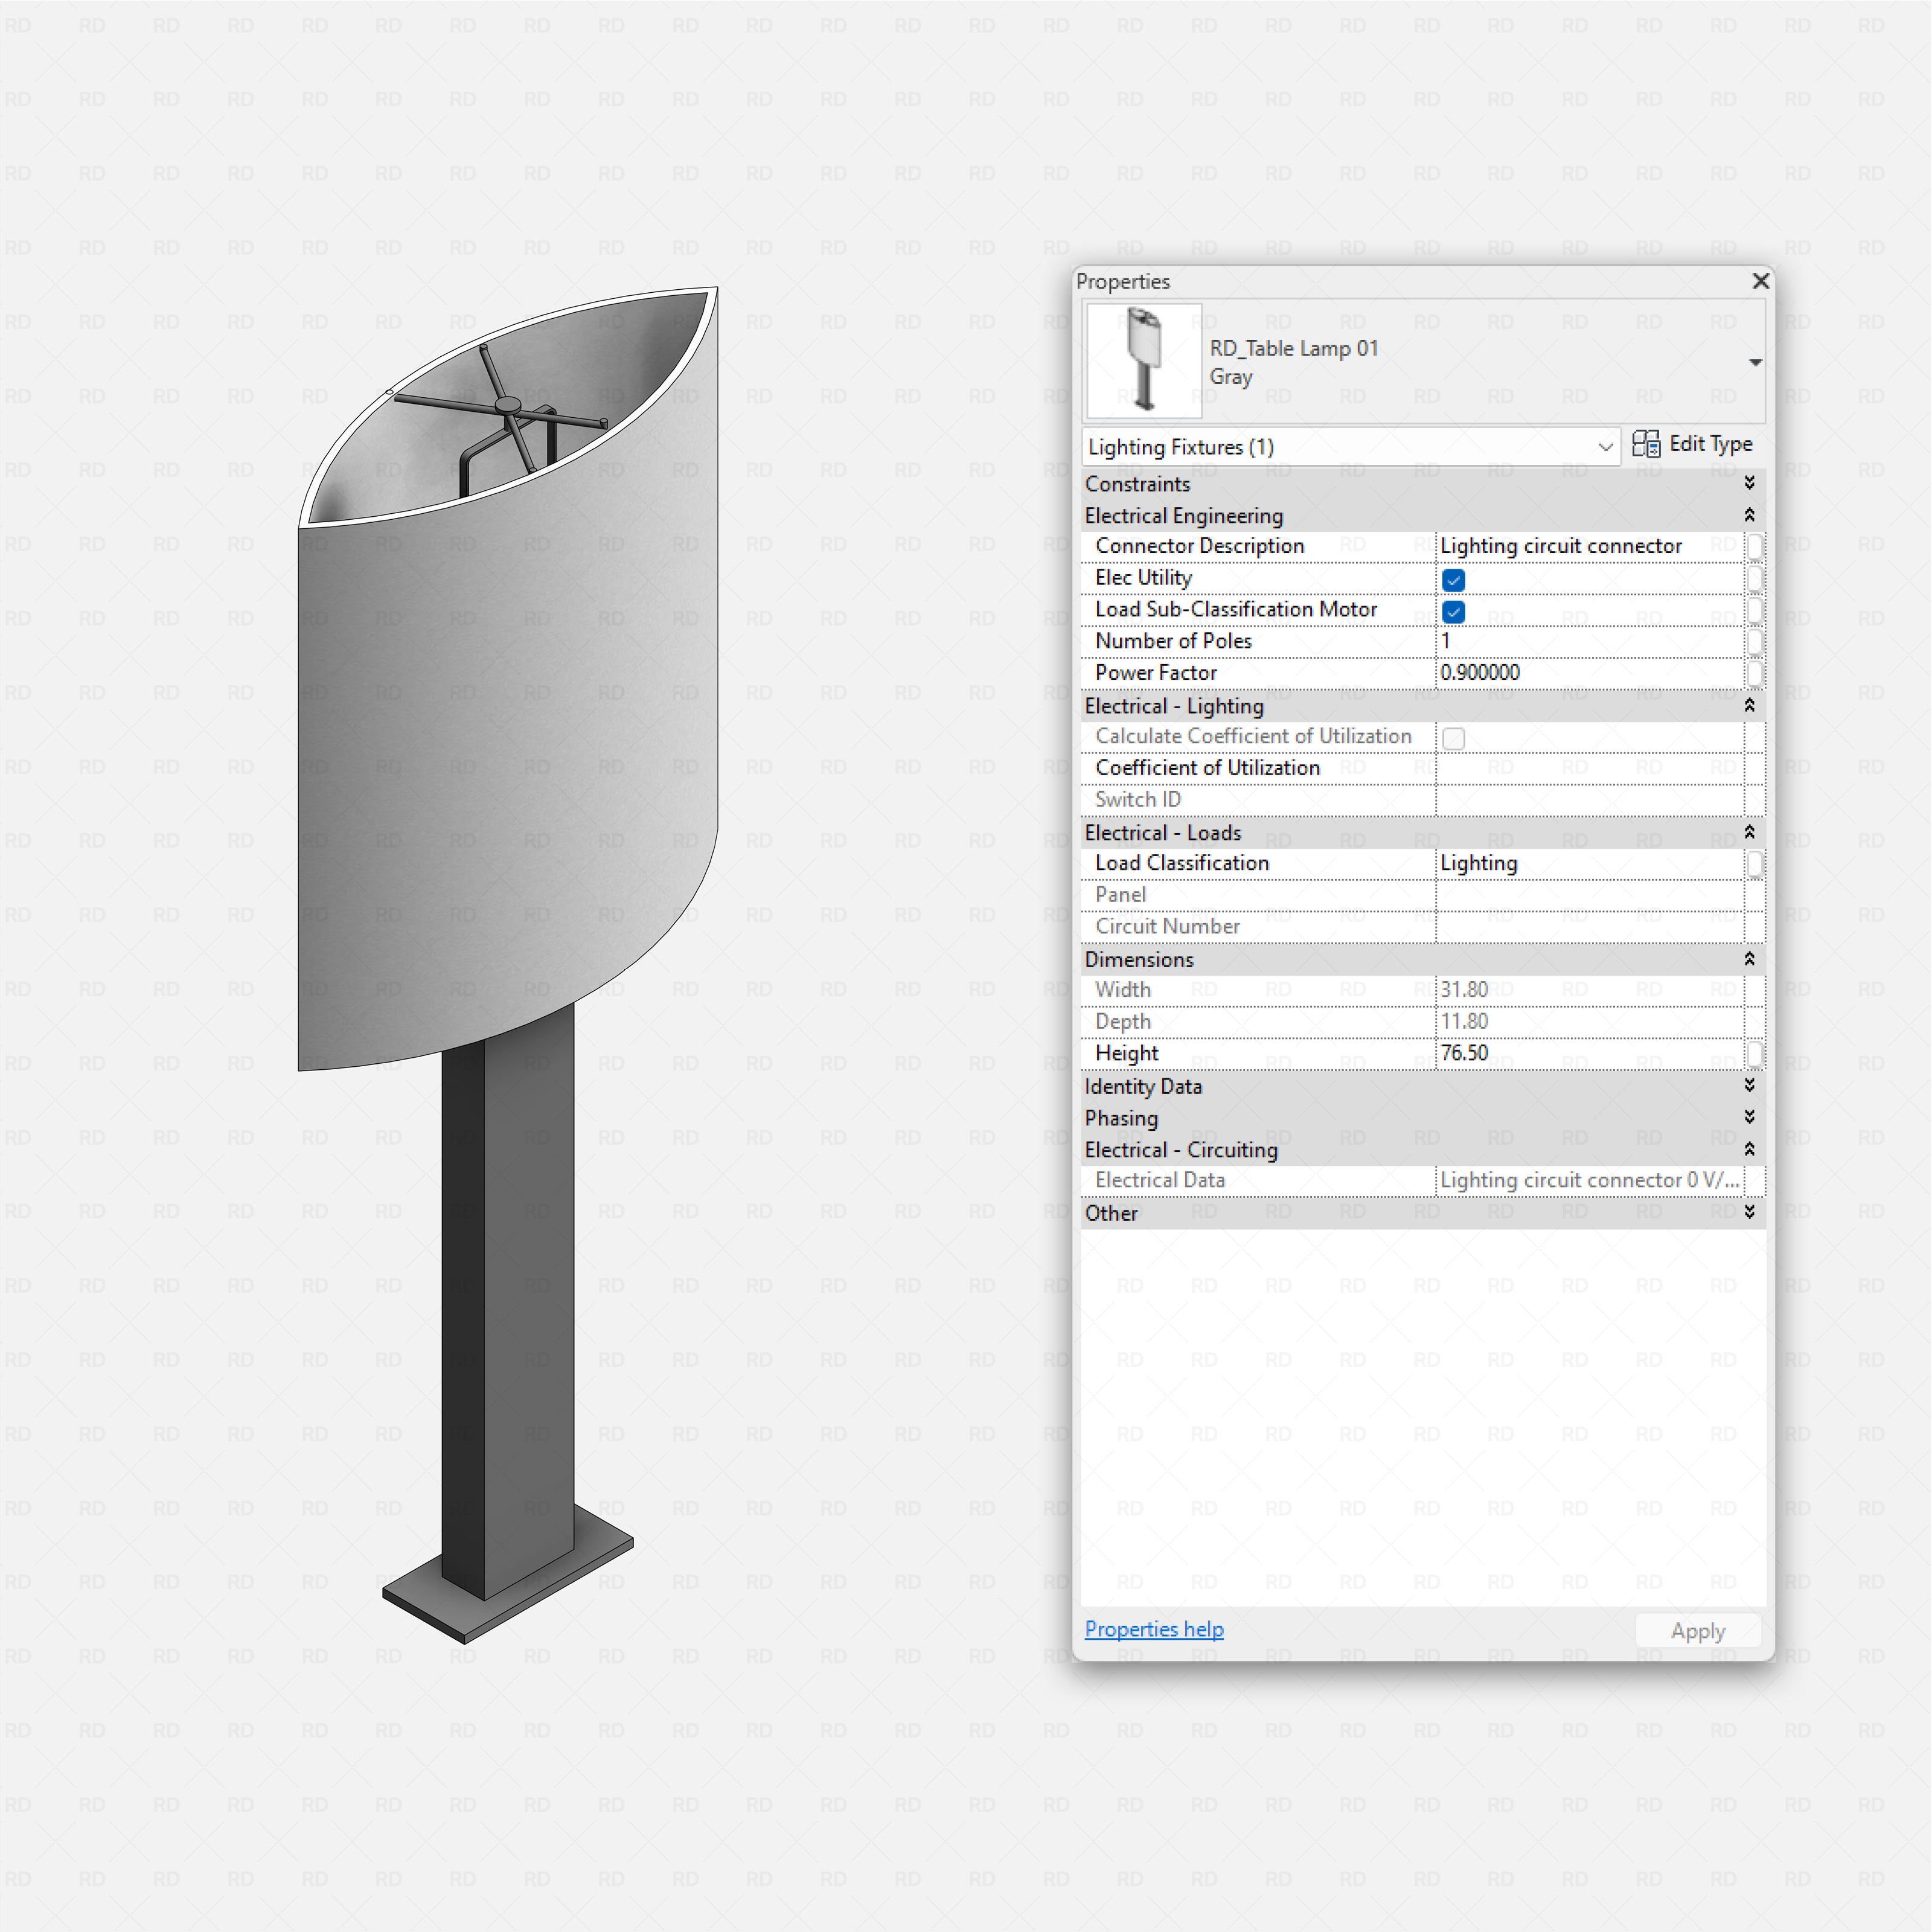Screen dimensions: 1932x1932
Task: Open the Edit Type dialog
Action: pos(1709,444)
